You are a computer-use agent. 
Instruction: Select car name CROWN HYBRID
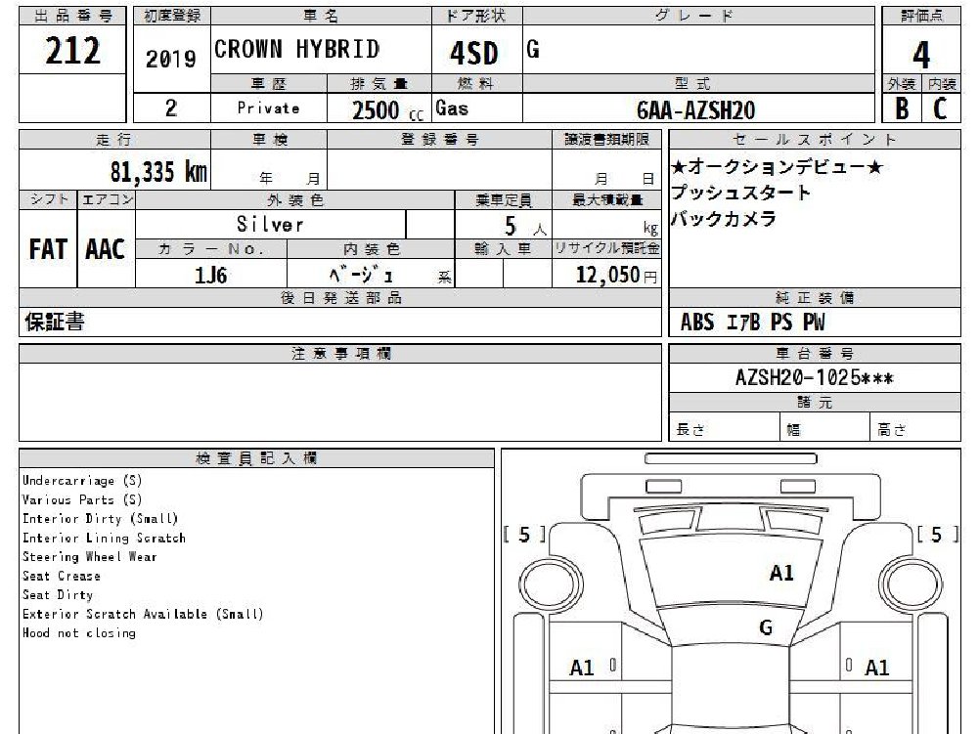(296, 49)
